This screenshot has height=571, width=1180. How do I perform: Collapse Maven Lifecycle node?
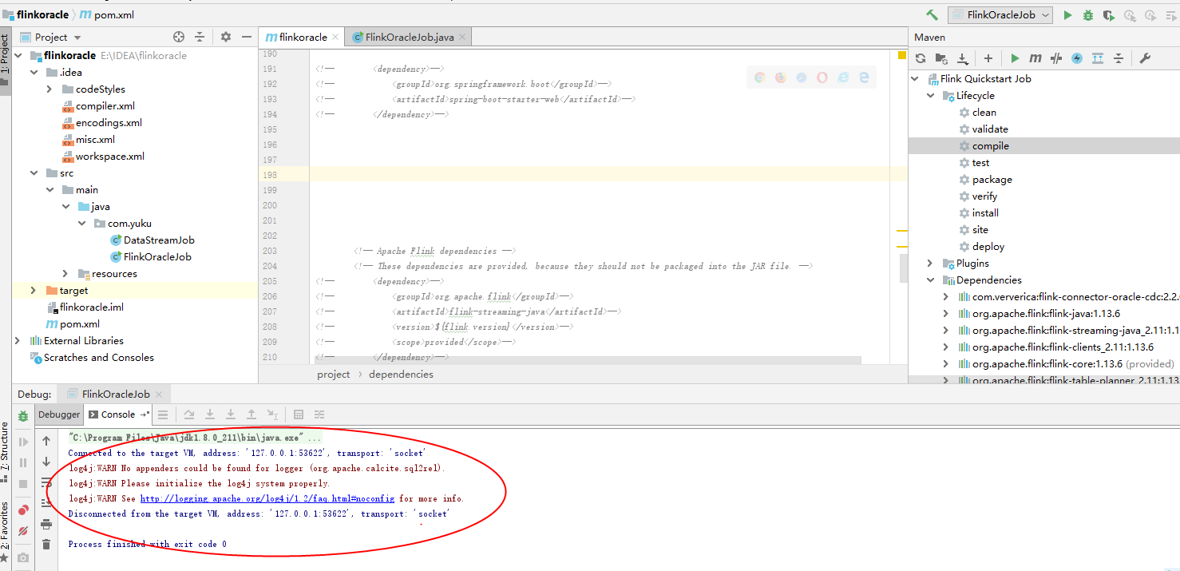coord(930,96)
